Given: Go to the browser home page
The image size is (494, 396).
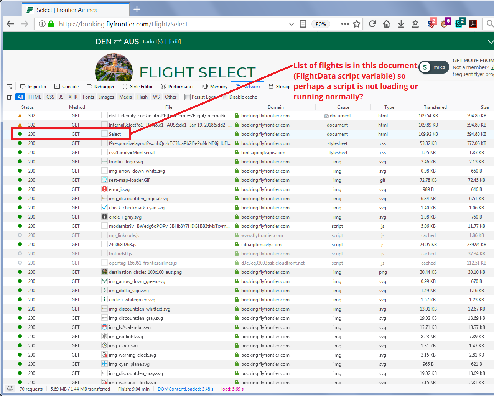Looking at the screenshot, I should 387,24.
